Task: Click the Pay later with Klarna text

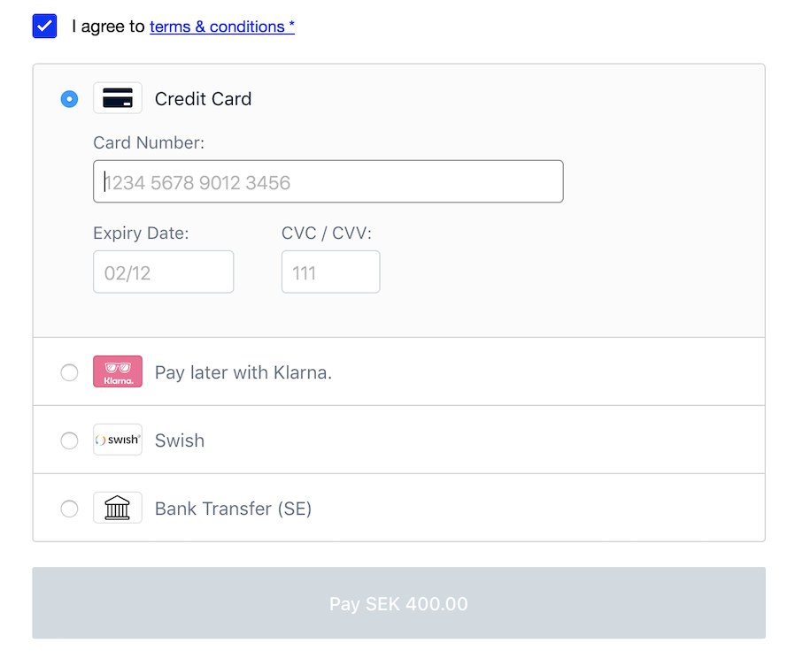Action: point(243,372)
